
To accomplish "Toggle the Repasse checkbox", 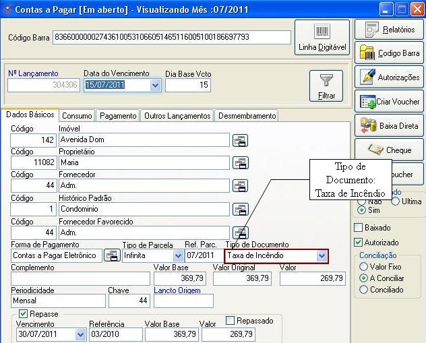I will tap(24, 314).
